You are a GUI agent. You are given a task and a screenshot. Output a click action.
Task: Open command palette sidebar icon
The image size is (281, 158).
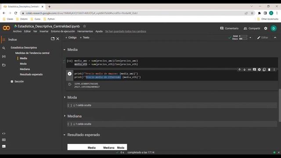(x=4, y=140)
